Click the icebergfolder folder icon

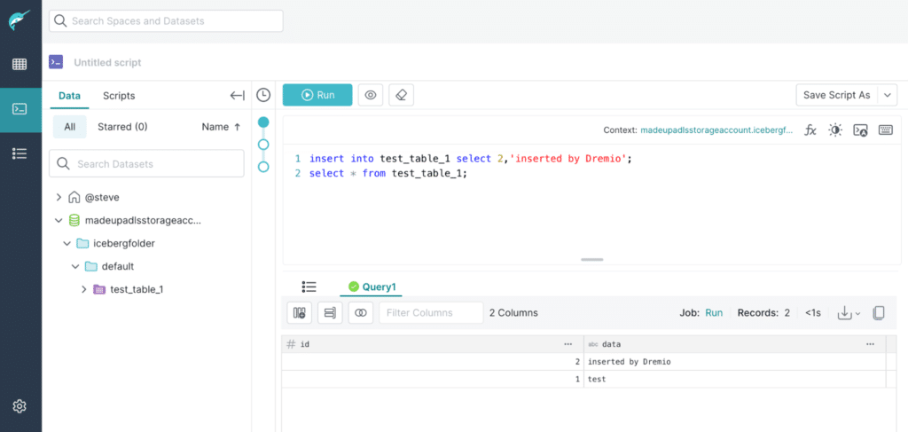coord(82,243)
